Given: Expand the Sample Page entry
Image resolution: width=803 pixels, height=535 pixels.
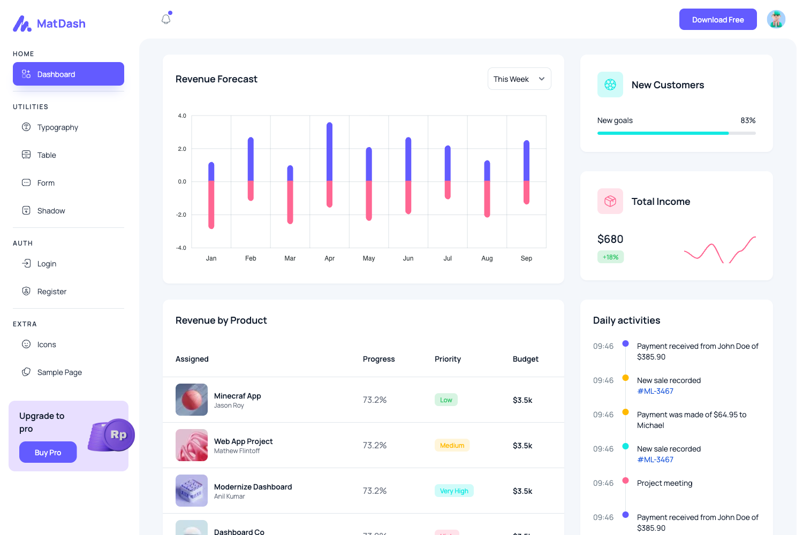Looking at the screenshot, I should (59, 372).
